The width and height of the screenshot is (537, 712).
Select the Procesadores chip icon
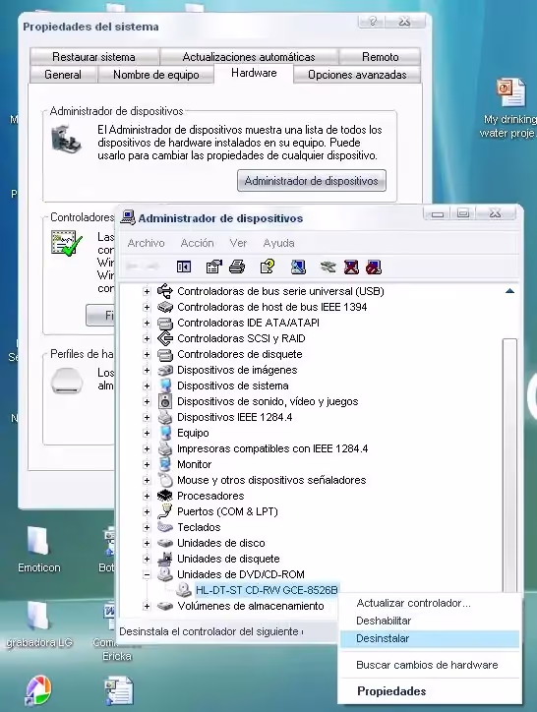coord(165,496)
